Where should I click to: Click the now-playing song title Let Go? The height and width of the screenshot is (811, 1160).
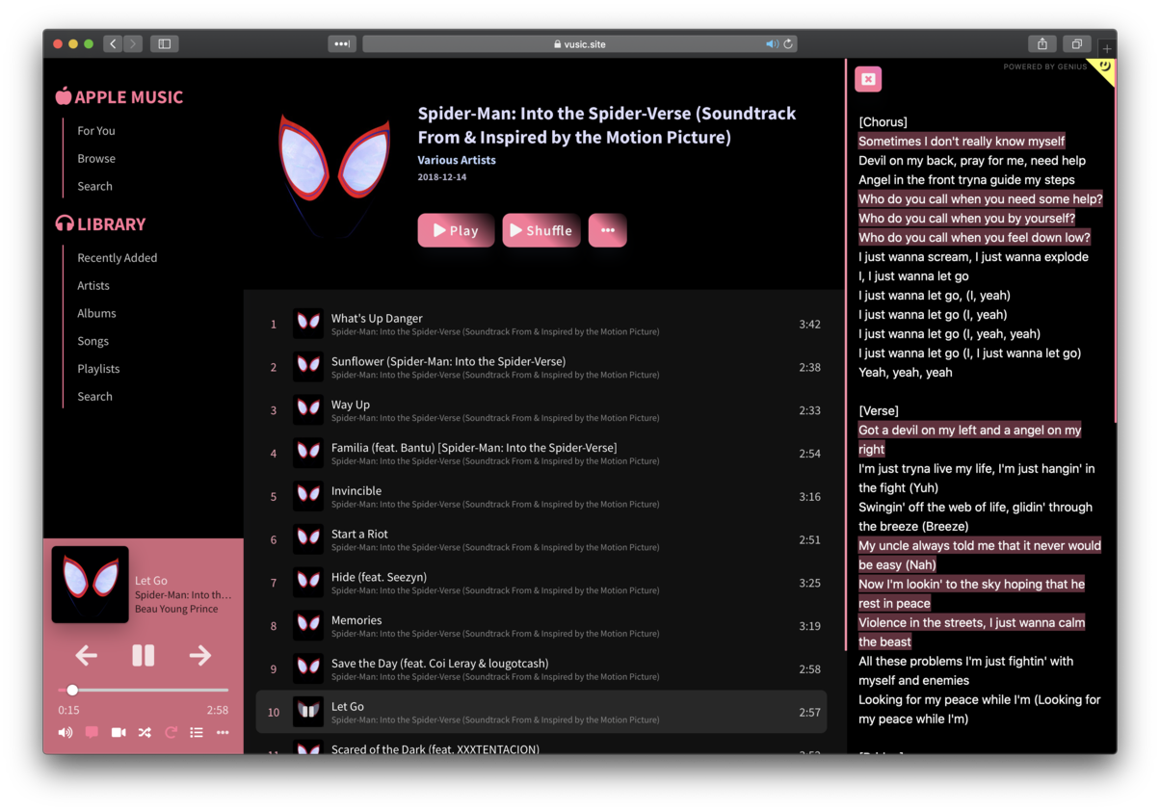click(151, 580)
